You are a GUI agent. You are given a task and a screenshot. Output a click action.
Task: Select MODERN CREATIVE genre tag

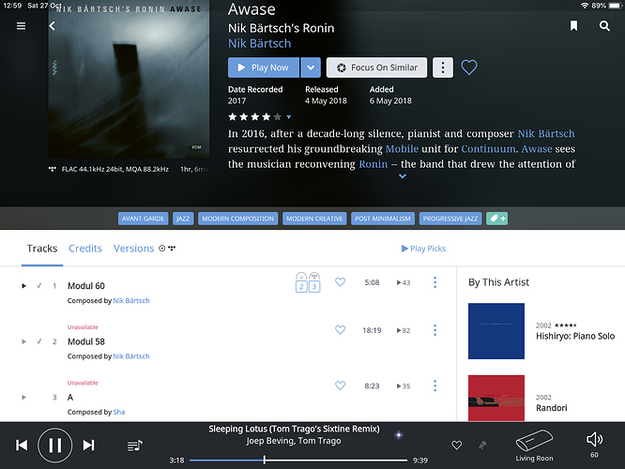(x=314, y=219)
